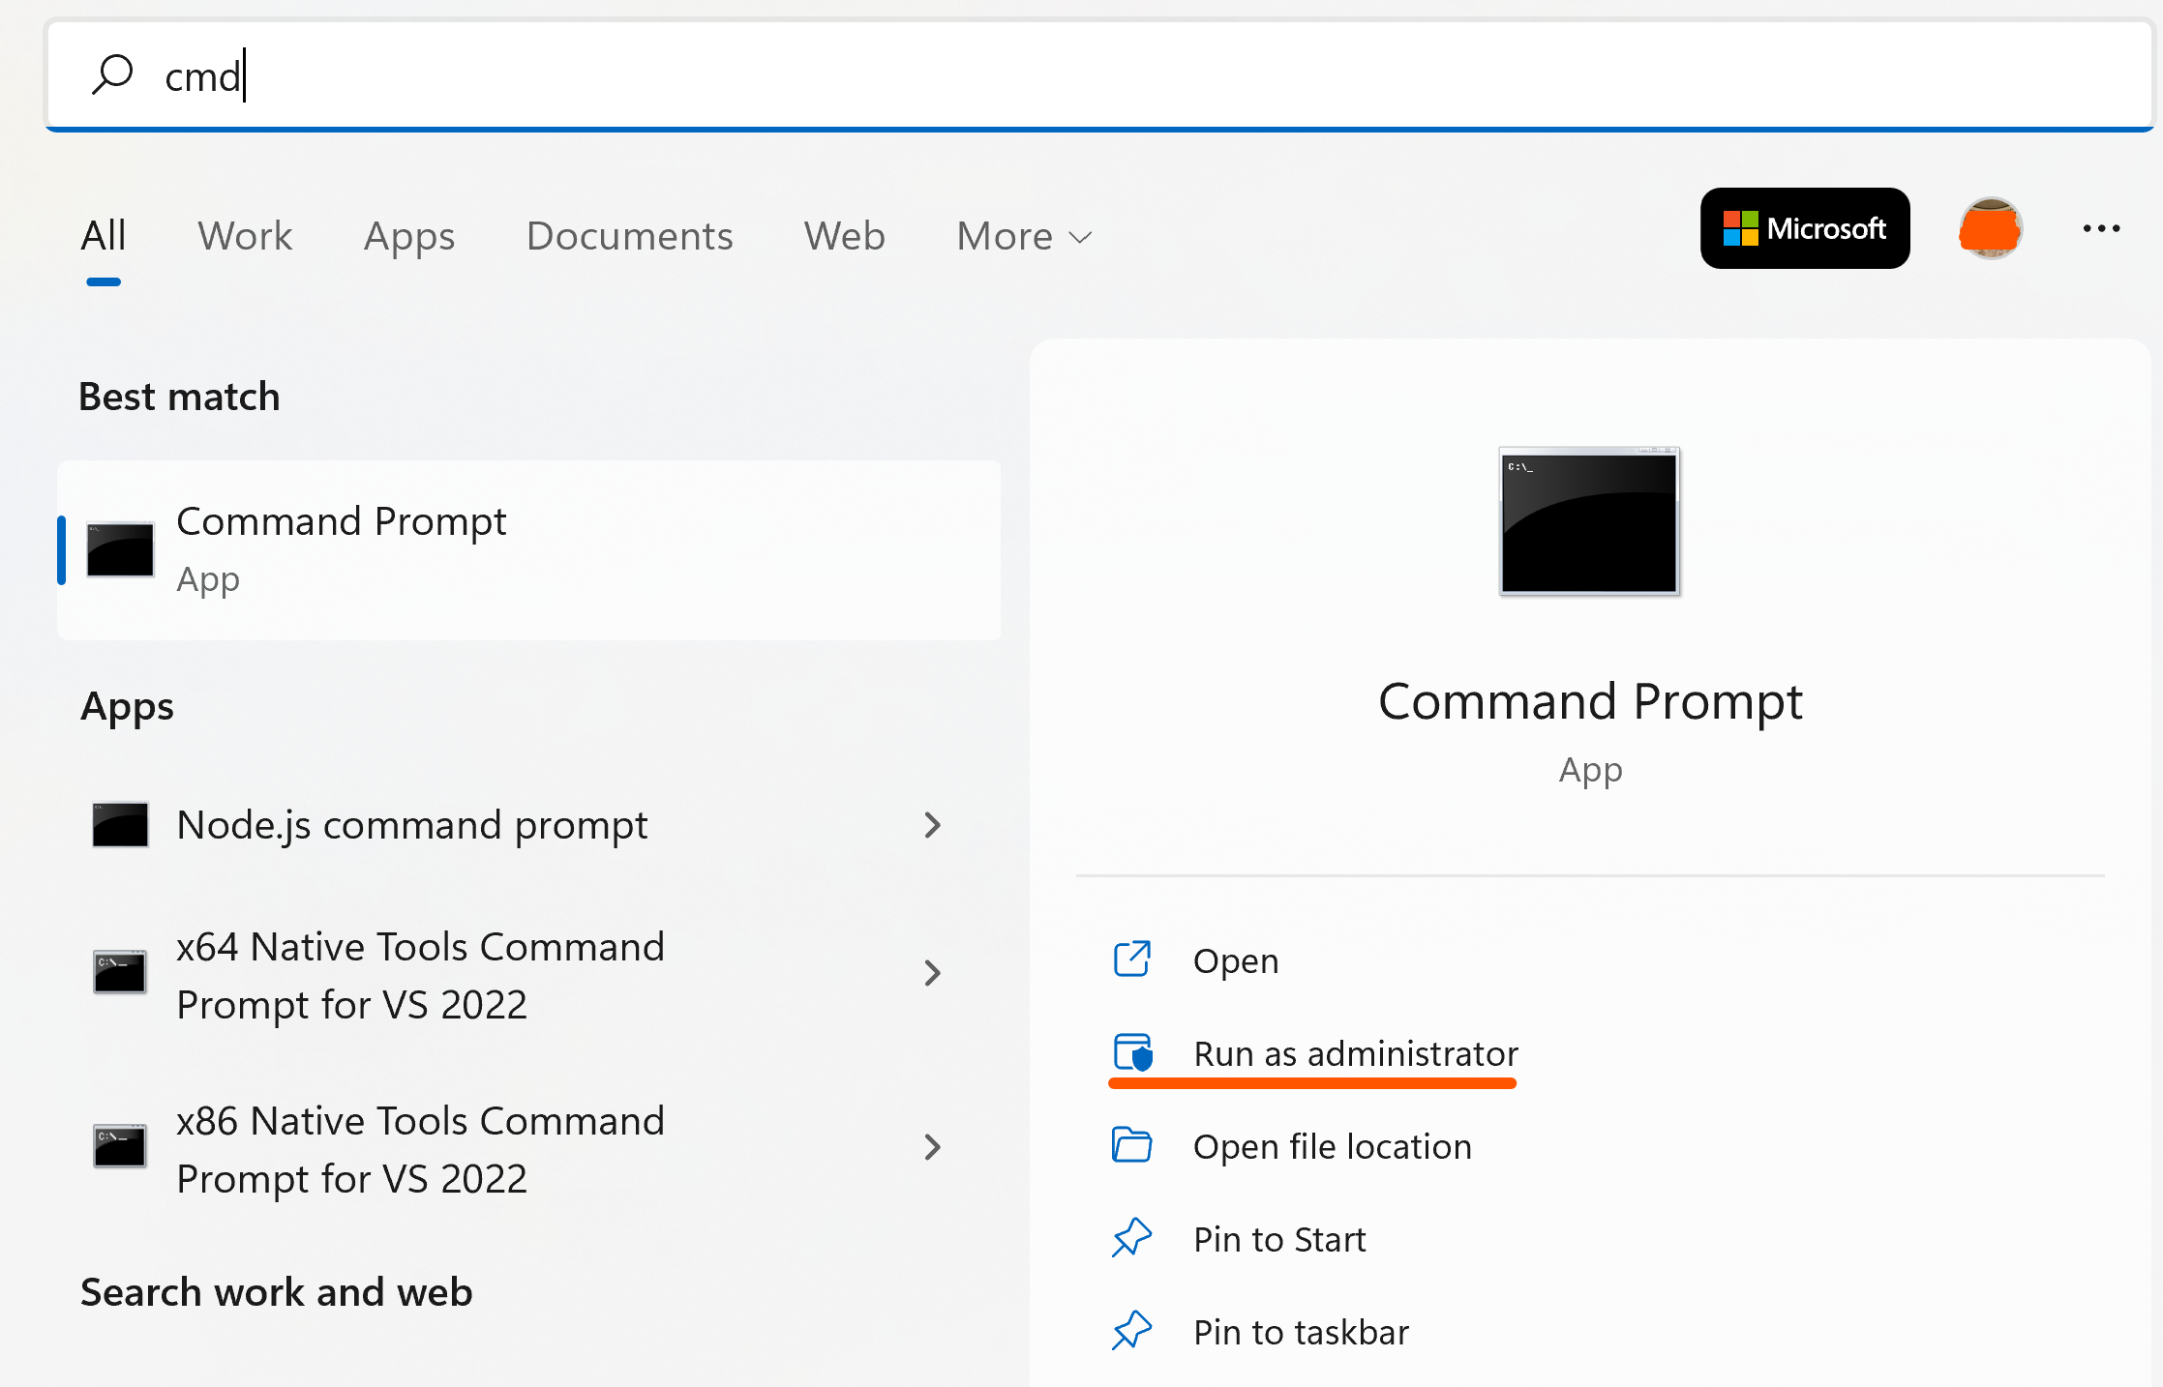Click the user profile avatar
Viewport: 2163px width, 1387px height.
1990,229
